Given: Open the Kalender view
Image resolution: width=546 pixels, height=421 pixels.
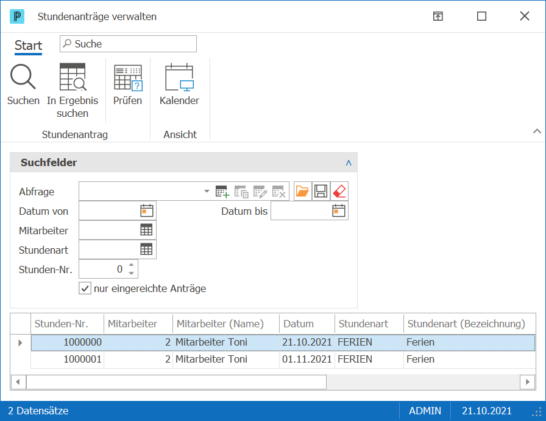Looking at the screenshot, I should point(179,77).
